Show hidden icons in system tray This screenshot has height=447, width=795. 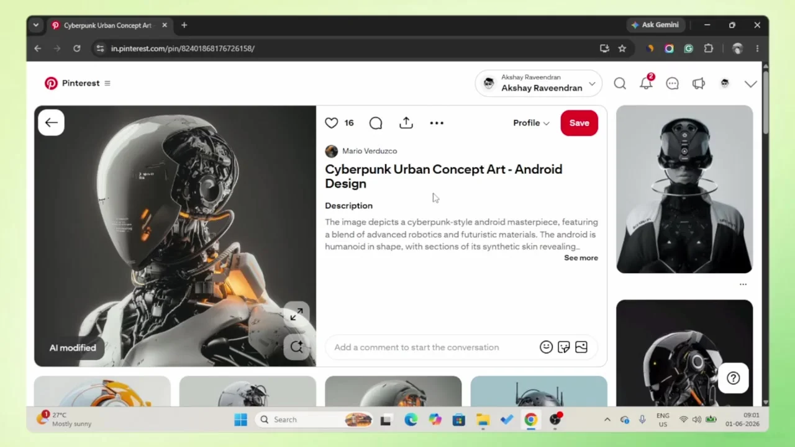pos(607,420)
